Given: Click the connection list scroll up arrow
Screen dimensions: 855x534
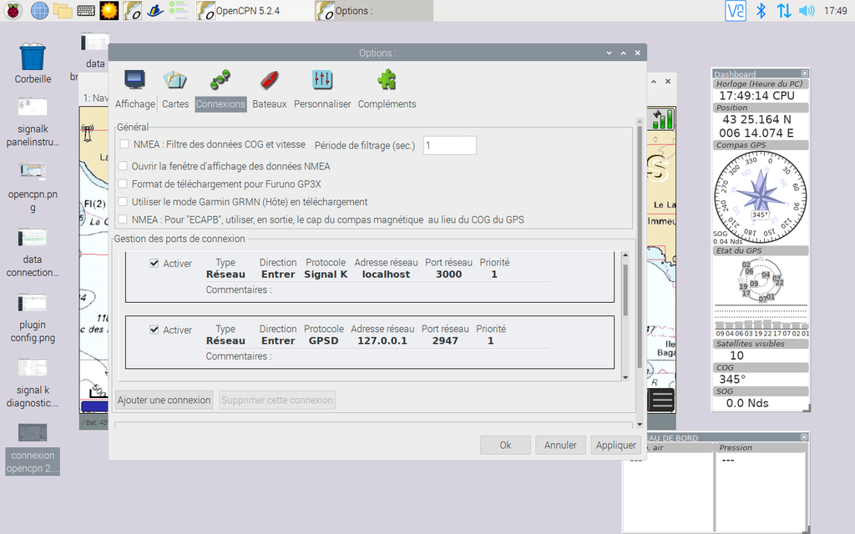Looking at the screenshot, I should coord(625,255).
